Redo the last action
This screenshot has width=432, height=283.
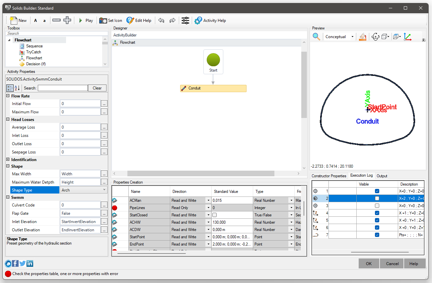point(172,21)
